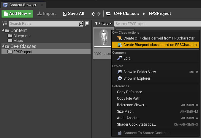The width and height of the screenshot is (201, 138).
Task: Click the Search Paths magnifier icon
Action: tap(81, 24)
